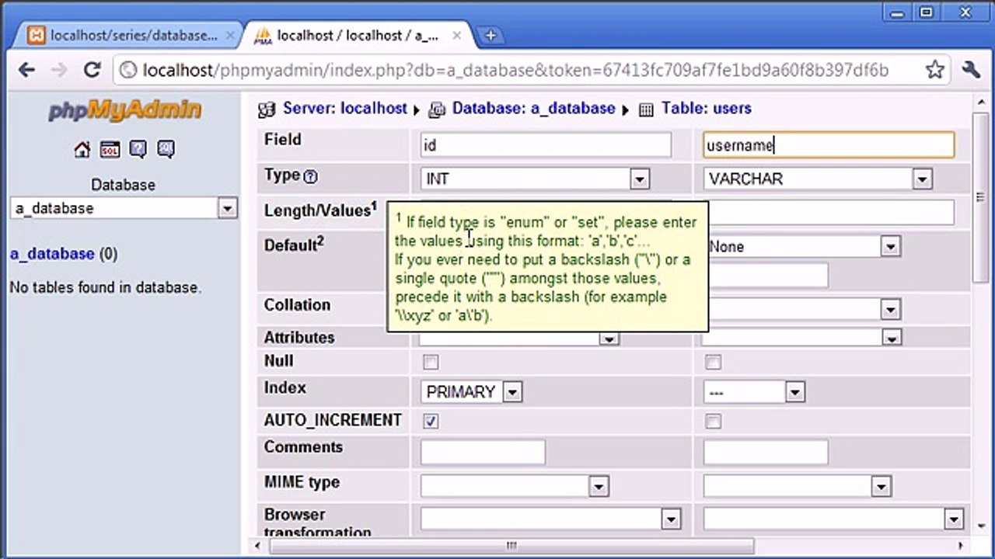
Task: Click the Field input containing username
Action: coord(829,145)
